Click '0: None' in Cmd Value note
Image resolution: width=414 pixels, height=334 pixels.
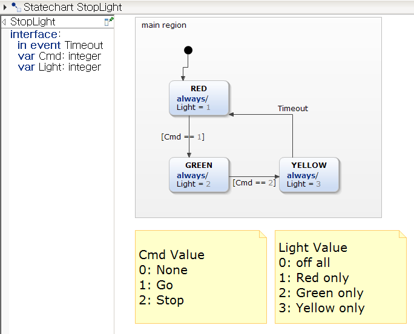pyautogui.click(x=163, y=270)
